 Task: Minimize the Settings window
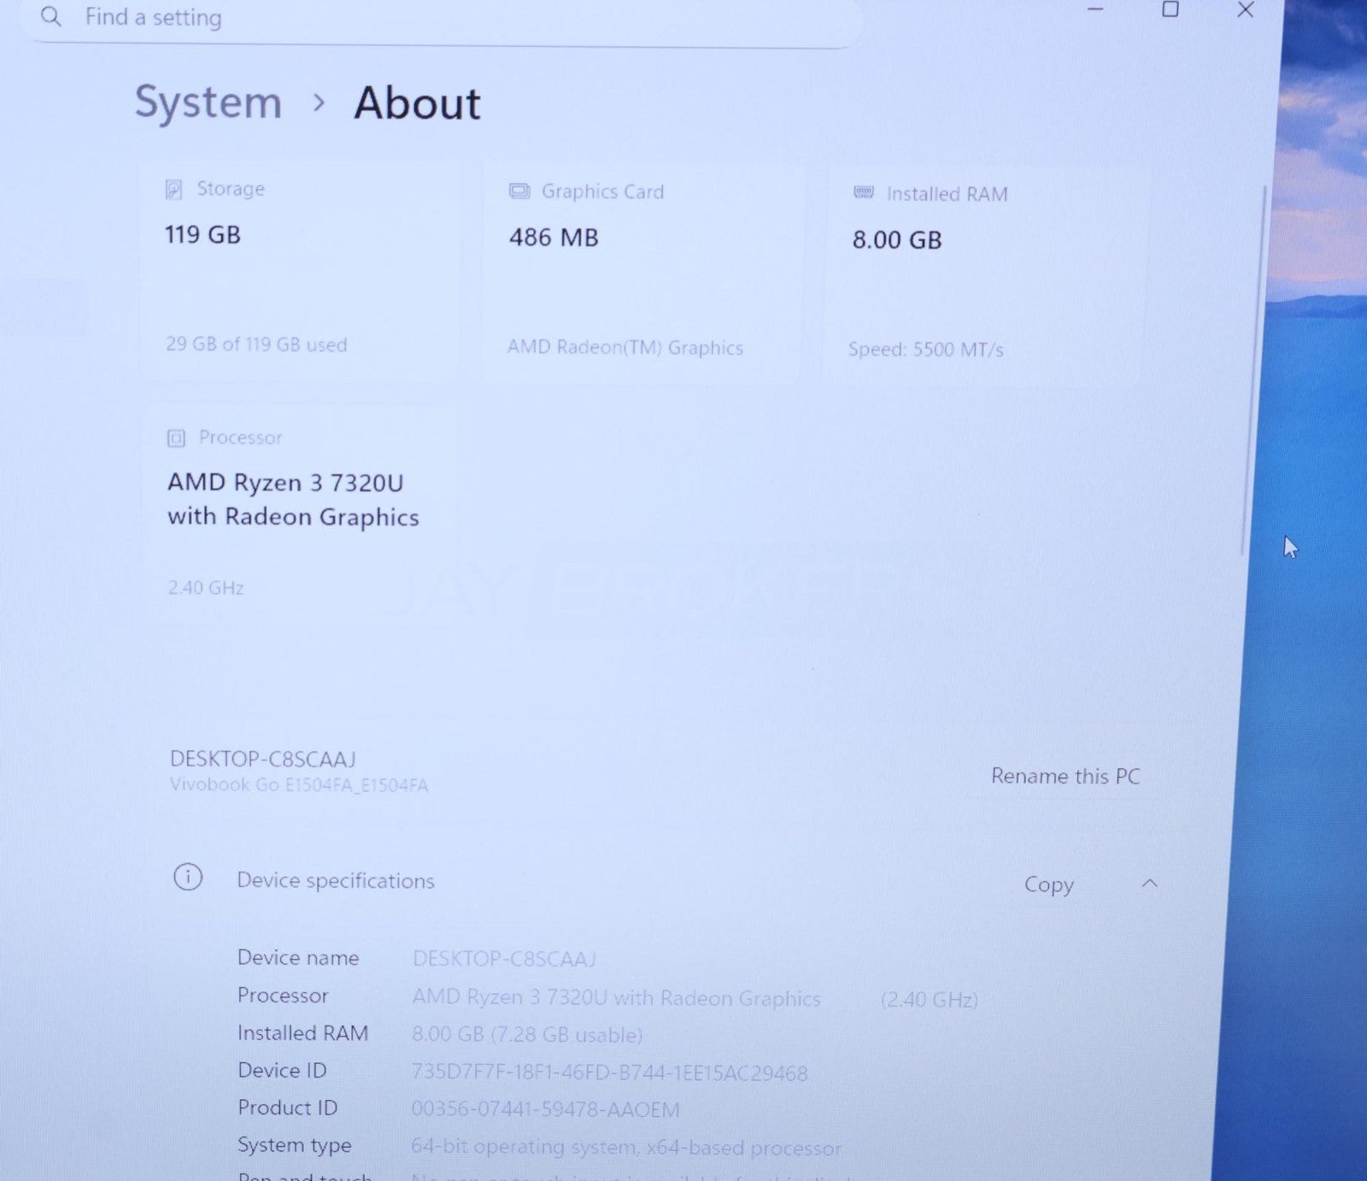coord(1095,10)
